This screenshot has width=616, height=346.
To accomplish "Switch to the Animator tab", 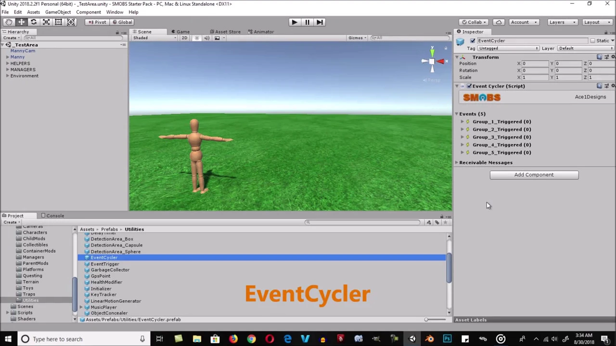I will [x=260, y=32].
